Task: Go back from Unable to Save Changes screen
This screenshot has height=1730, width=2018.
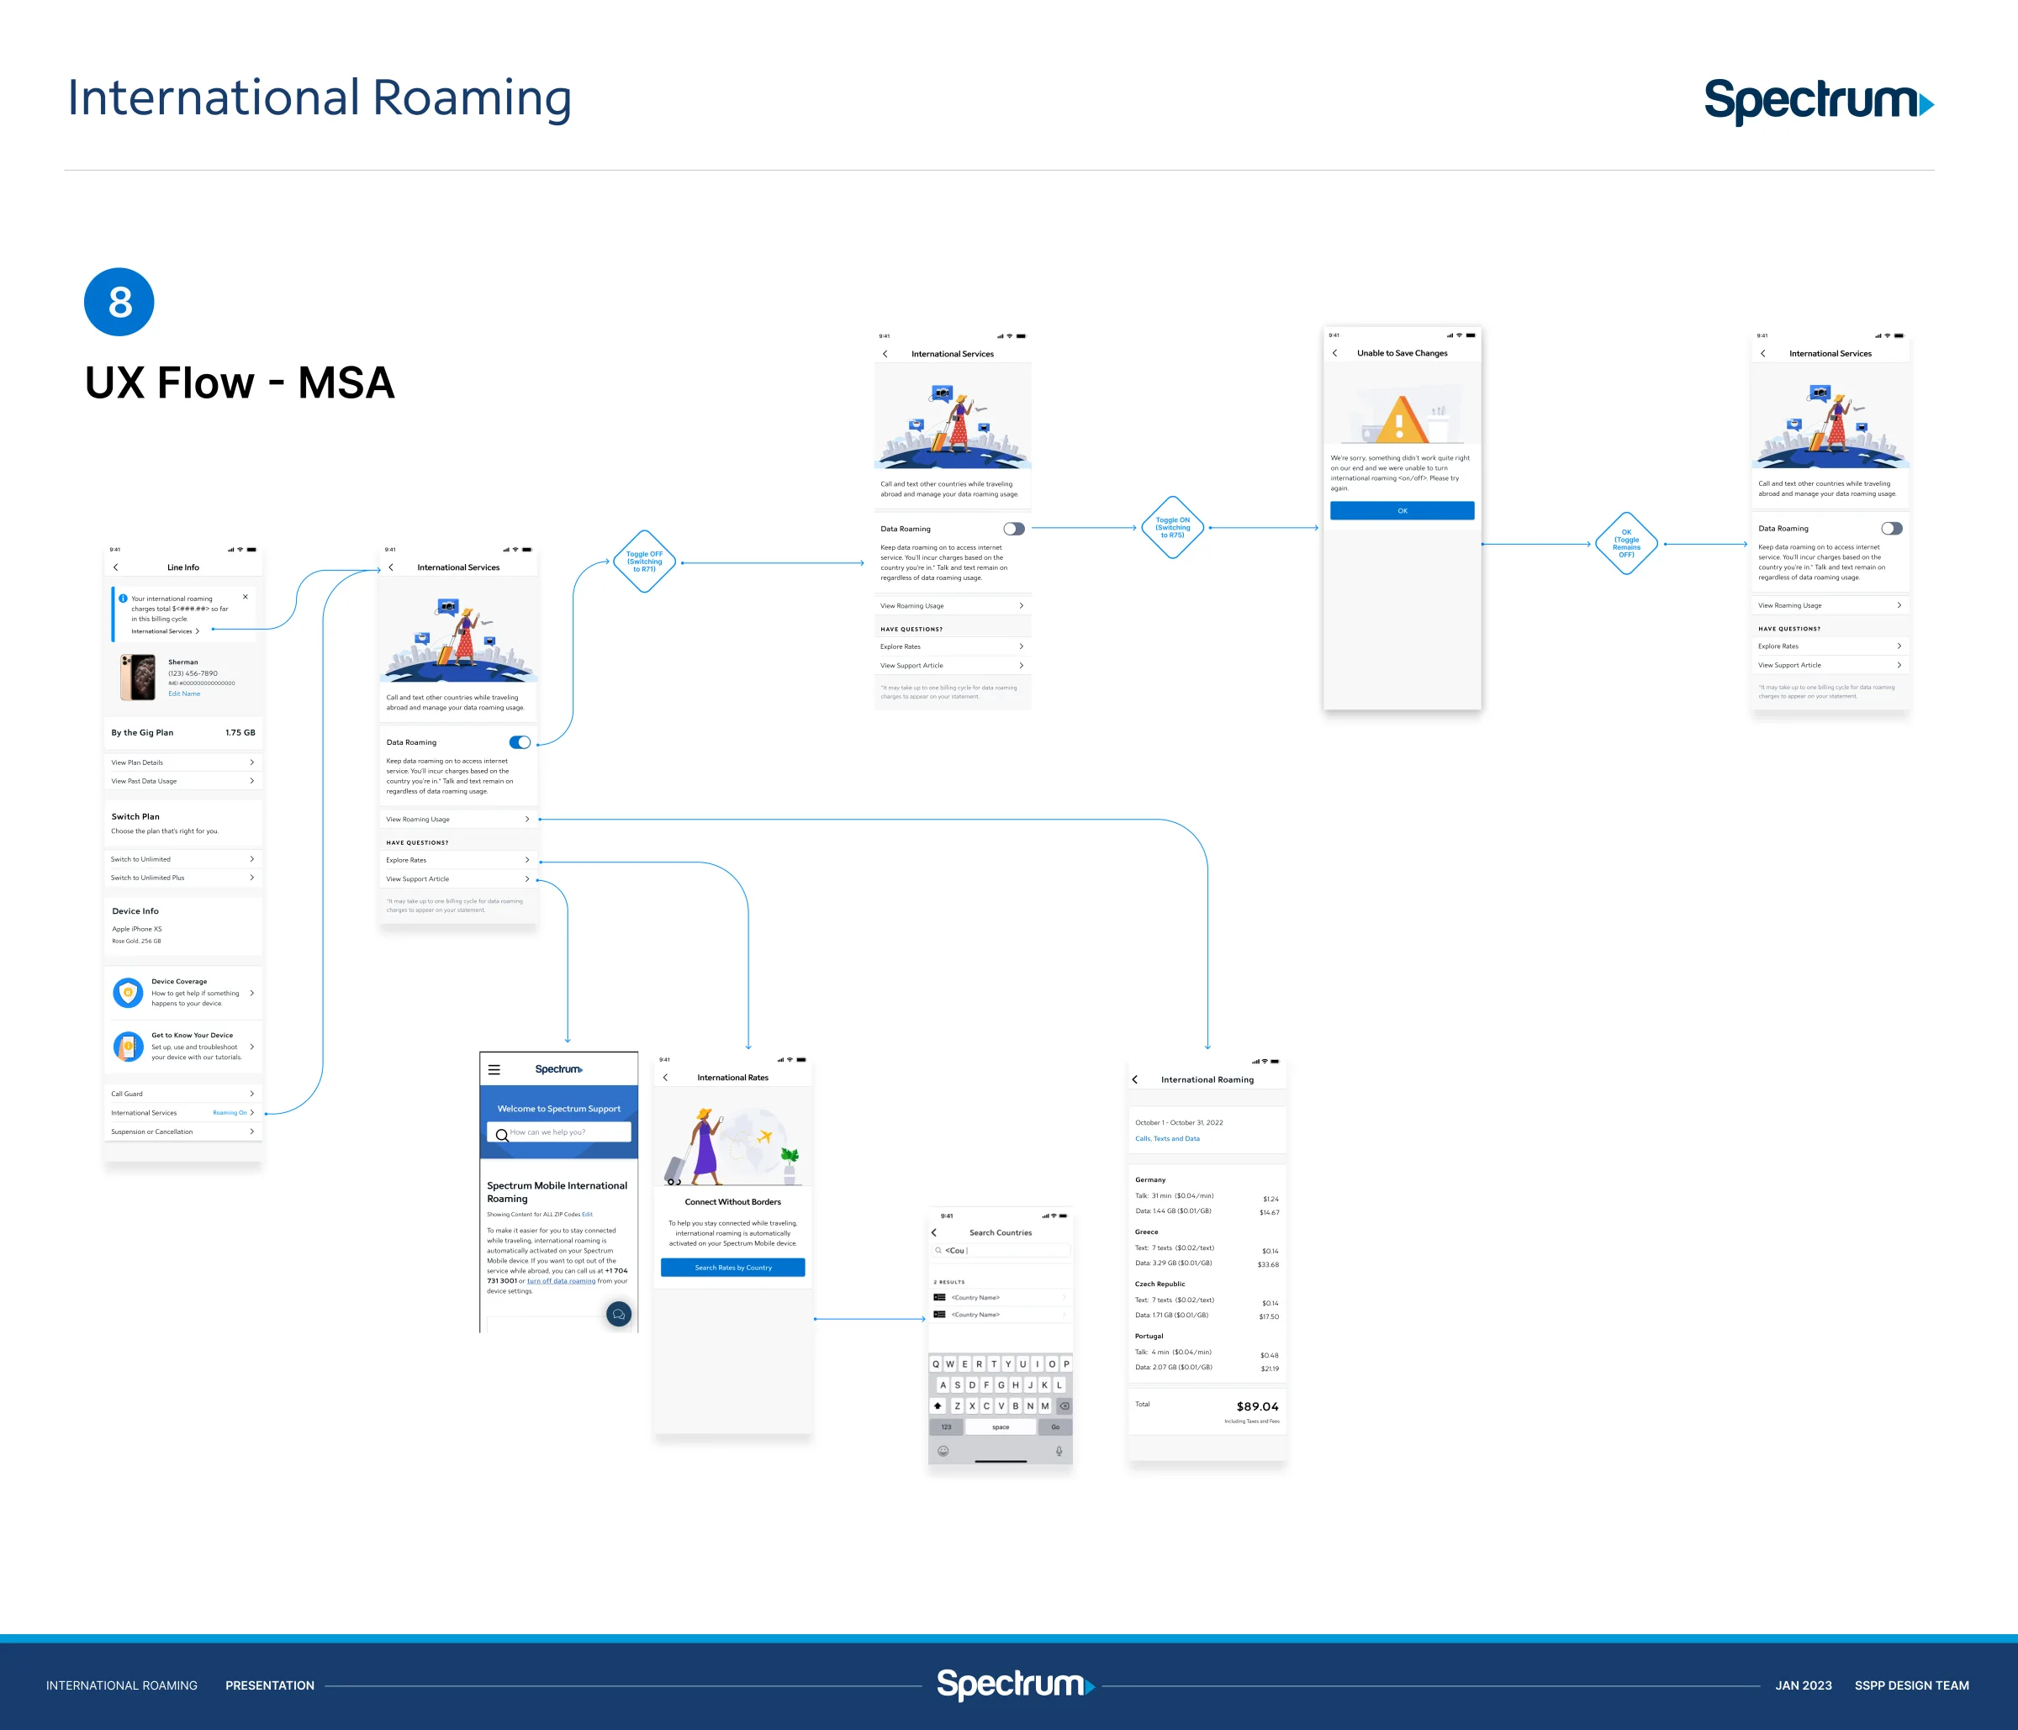Action: tap(1334, 353)
